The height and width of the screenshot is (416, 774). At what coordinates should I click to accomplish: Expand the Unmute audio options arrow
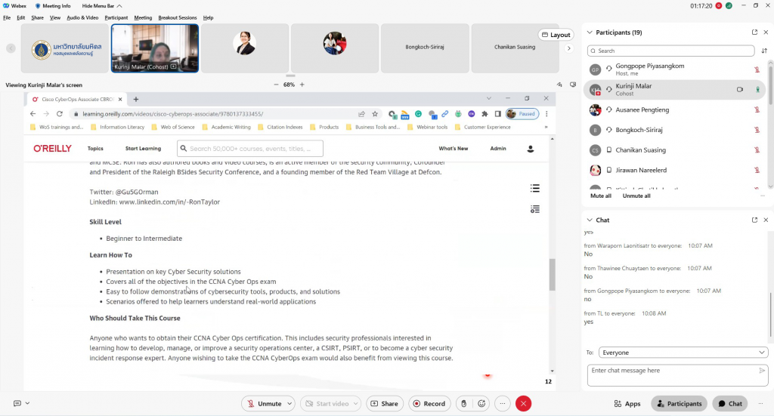(290, 404)
